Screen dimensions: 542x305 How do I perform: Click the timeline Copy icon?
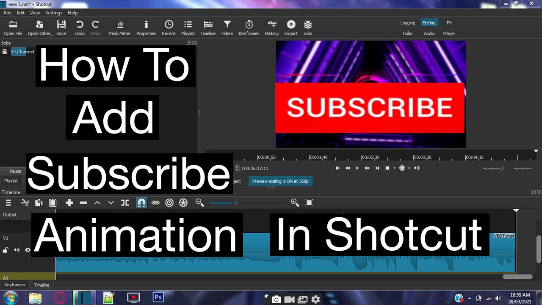39,203
